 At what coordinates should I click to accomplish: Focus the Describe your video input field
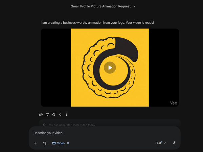coord(101,133)
